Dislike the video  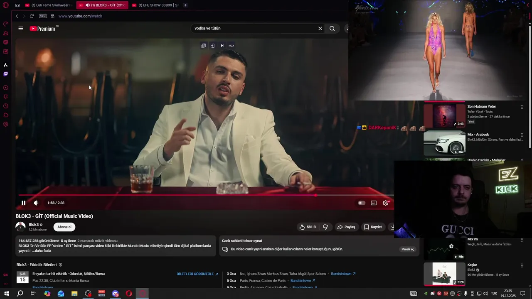click(325, 227)
